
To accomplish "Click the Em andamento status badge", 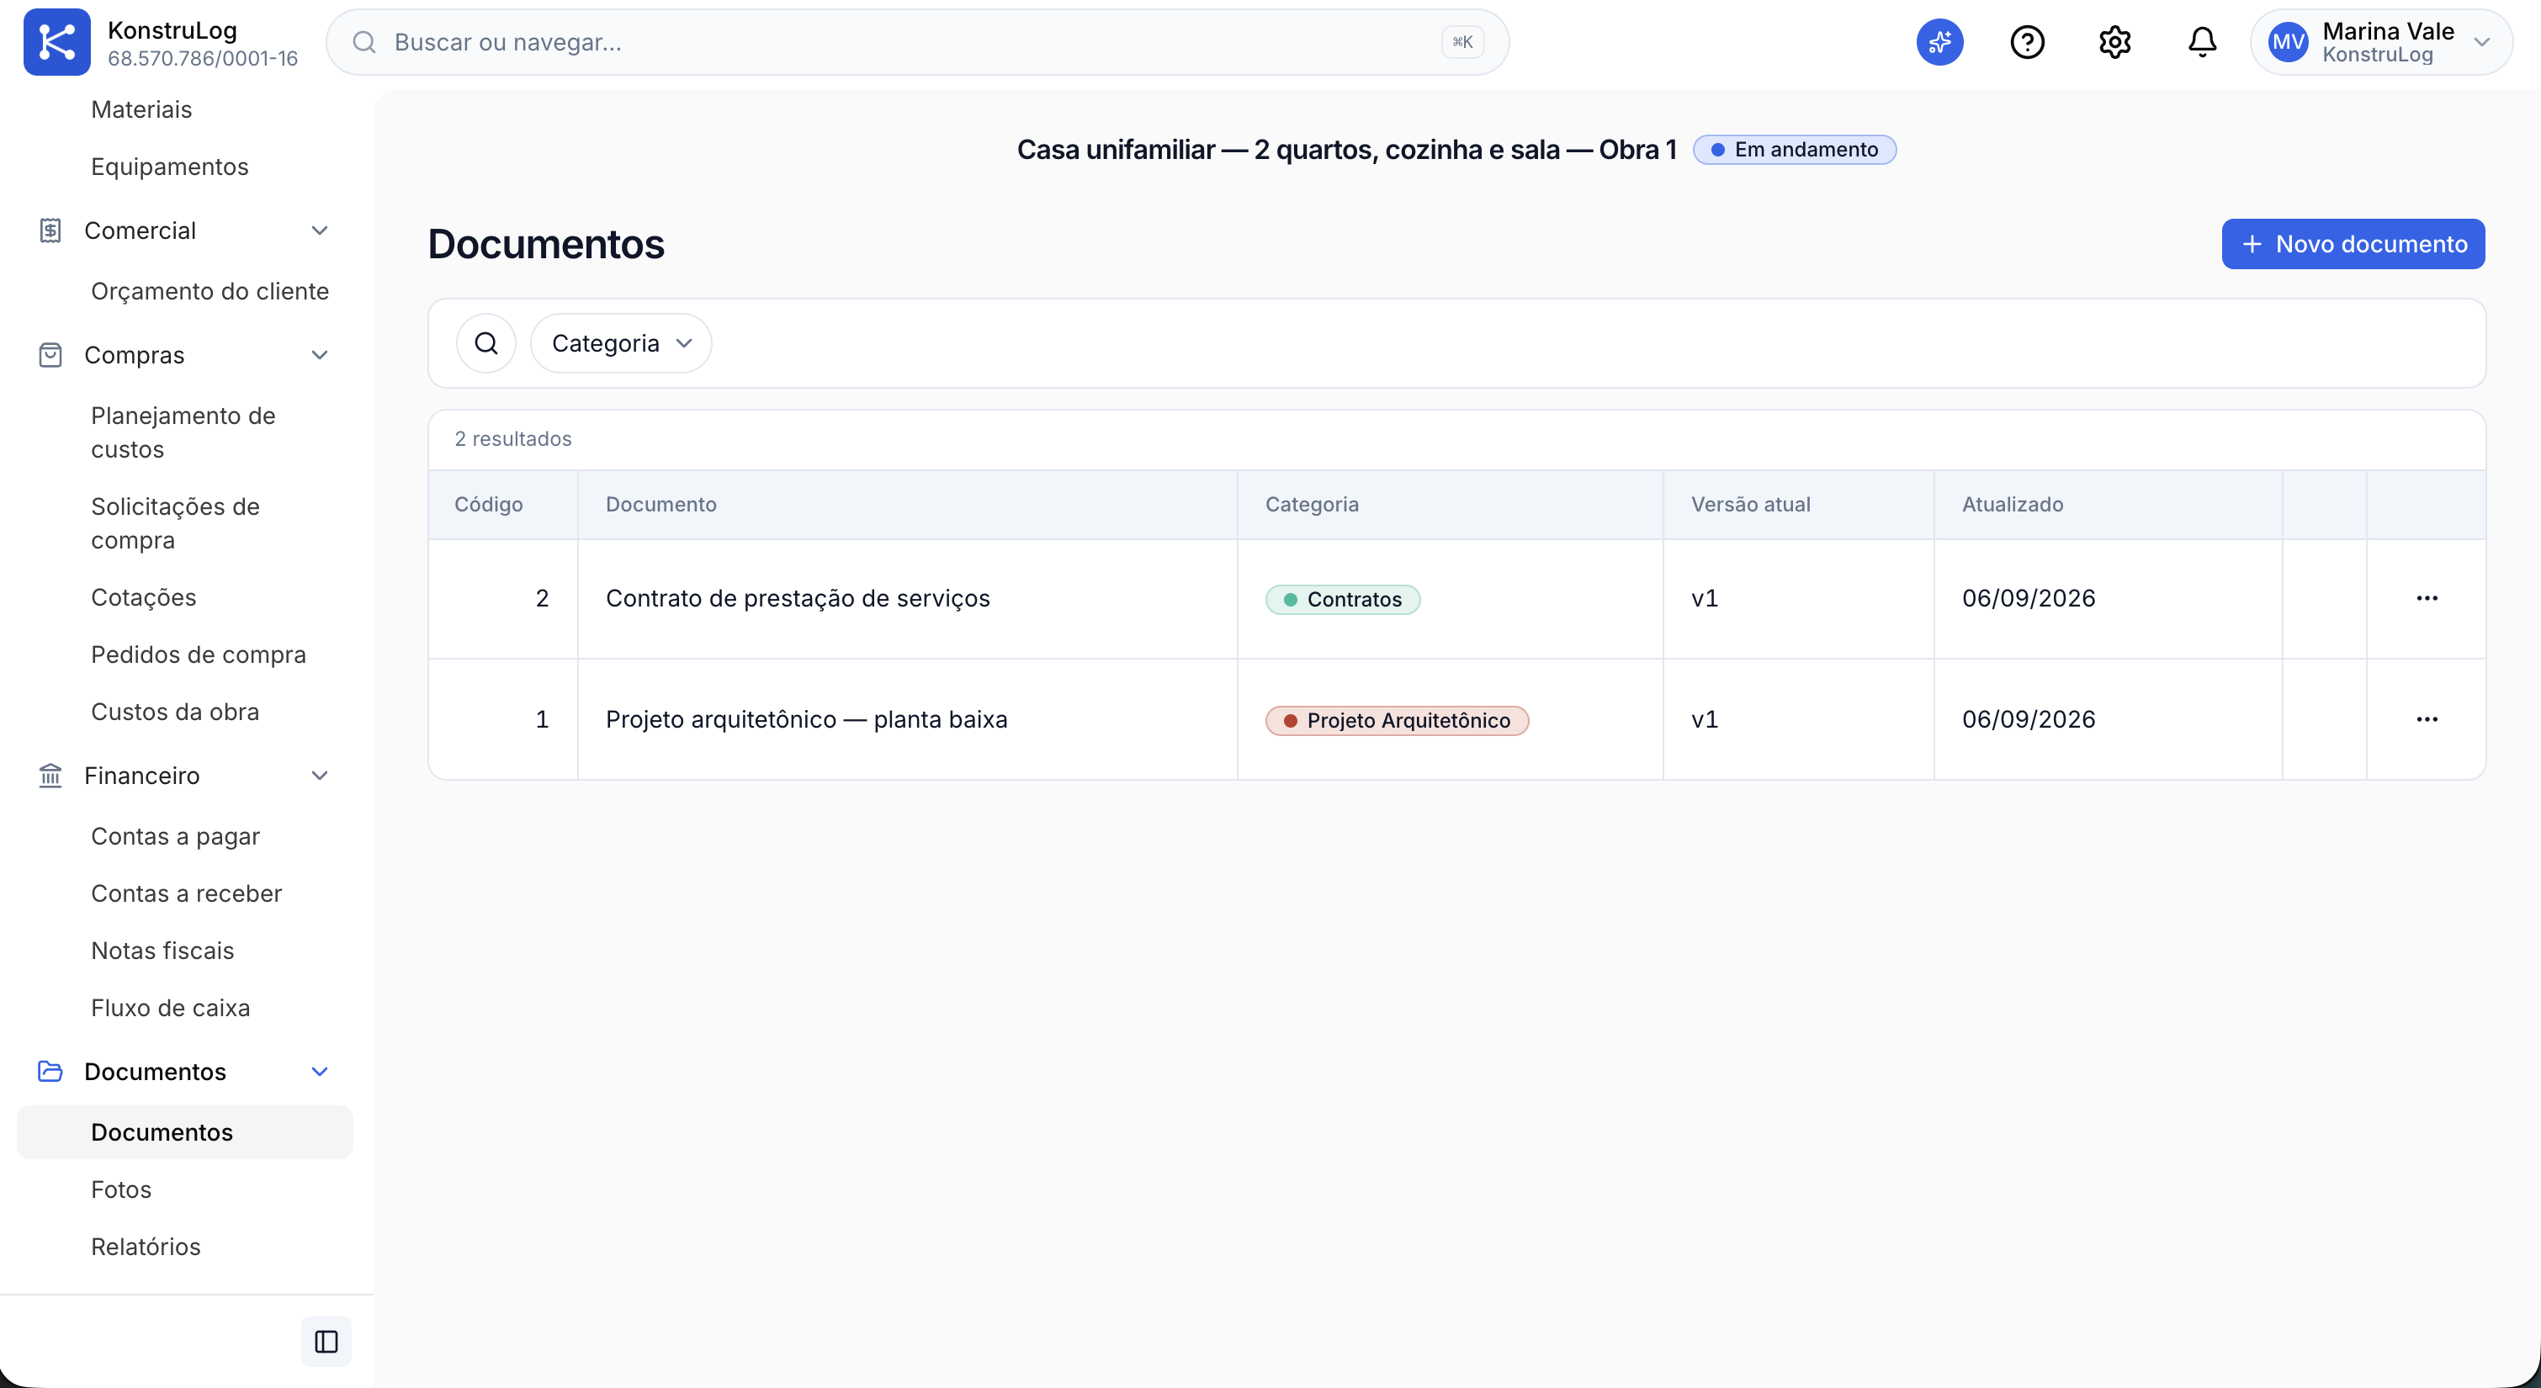I will tap(1795, 149).
